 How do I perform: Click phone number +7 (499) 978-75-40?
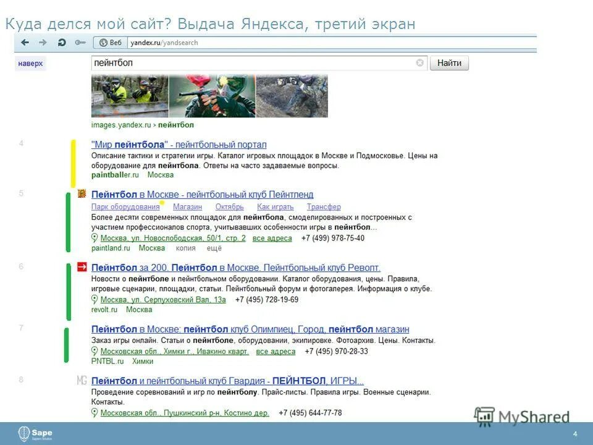pyautogui.click(x=333, y=238)
